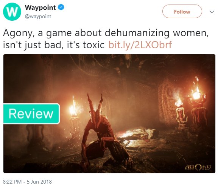The image size is (218, 190).
Task: Click the blue verified badge
Action: [61, 7]
